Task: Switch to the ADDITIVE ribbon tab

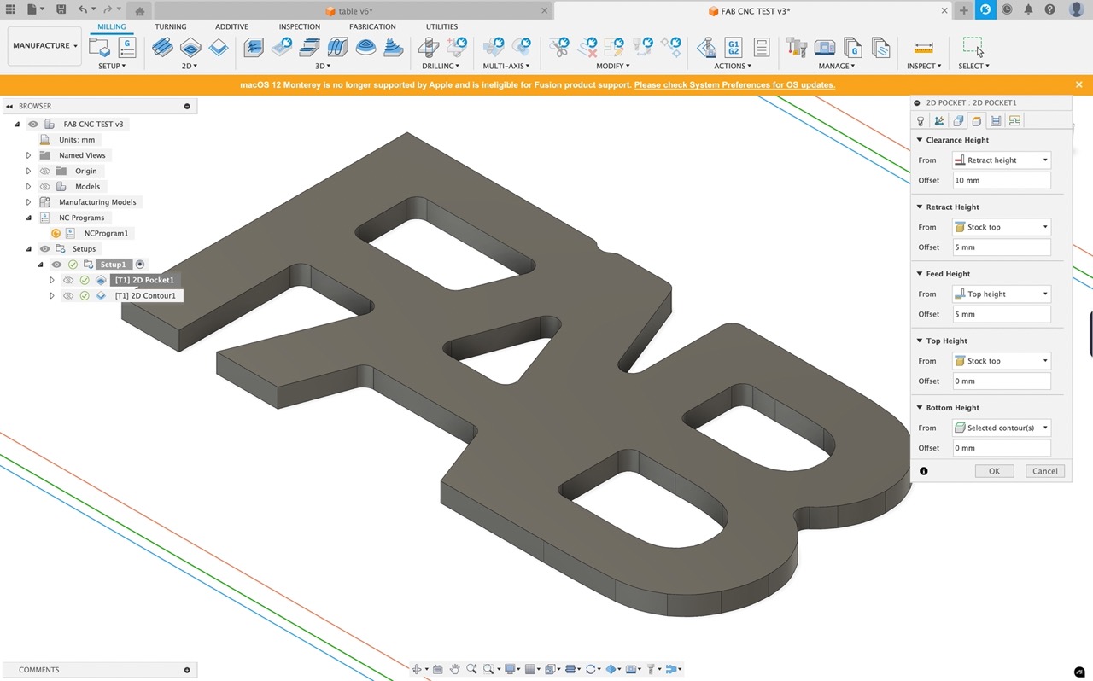Action: coord(231,26)
